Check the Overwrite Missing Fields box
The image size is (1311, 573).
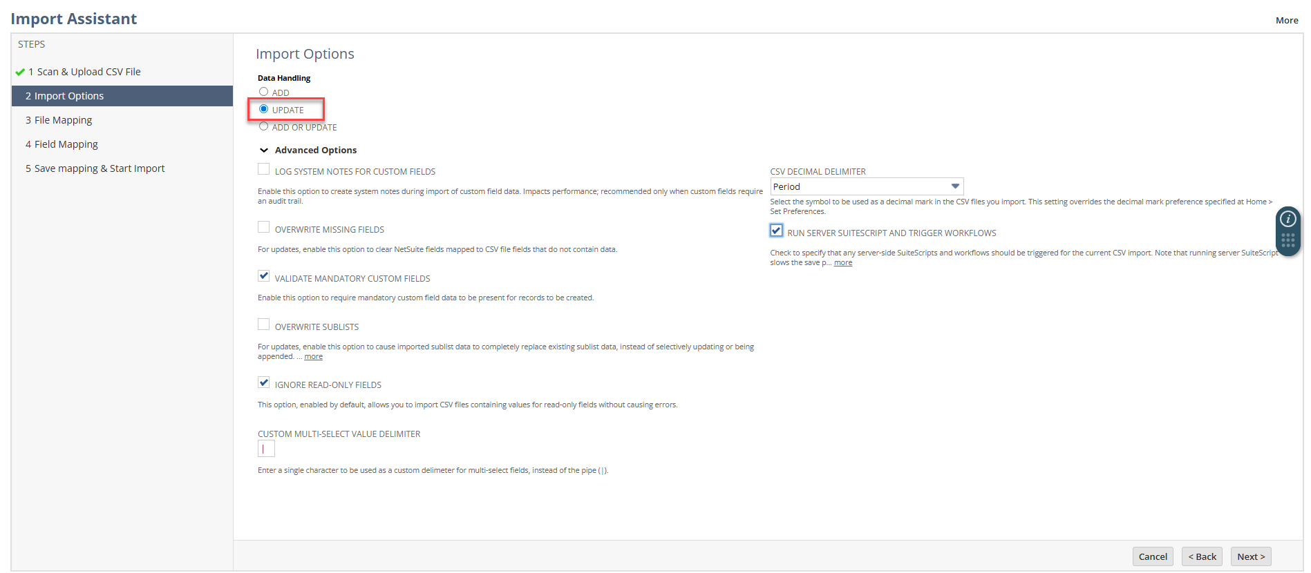pyautogui.click(x=263, y=227)
